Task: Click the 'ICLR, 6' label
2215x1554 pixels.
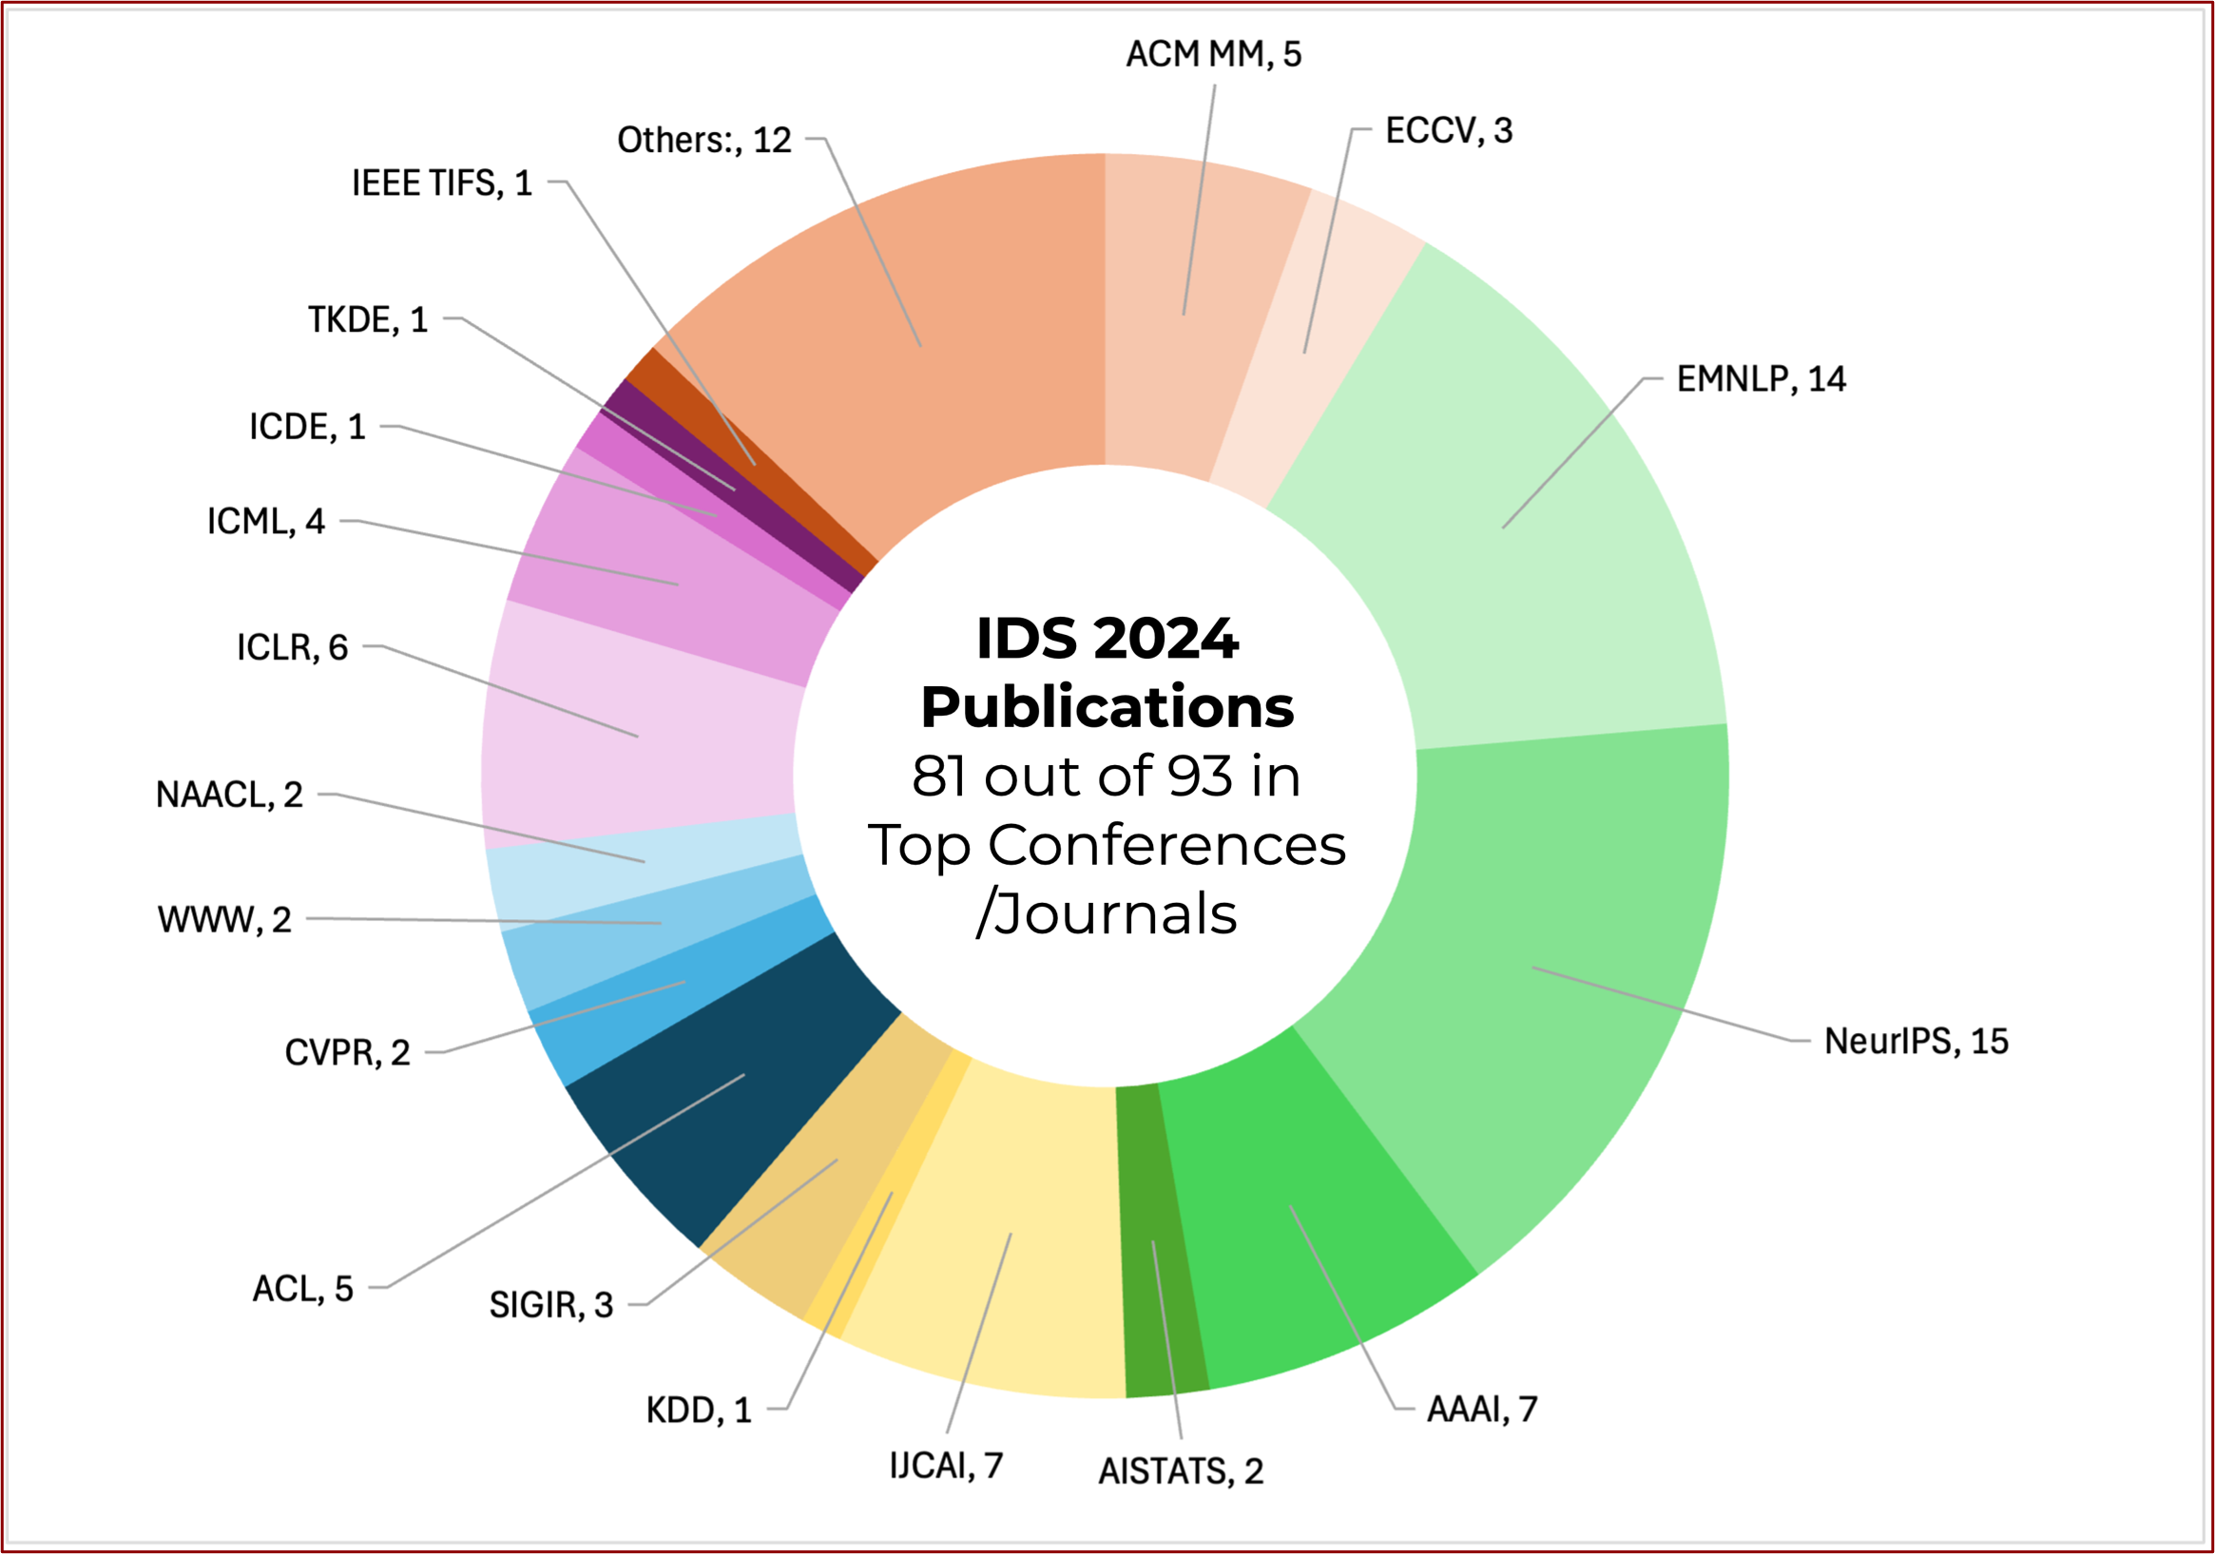Action: (x=292, y=647)
